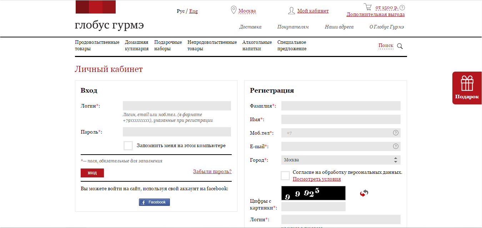This screenshot has height=228, width=482.
Task: Click the Имя input field
Action: click(x=341, y=119)
